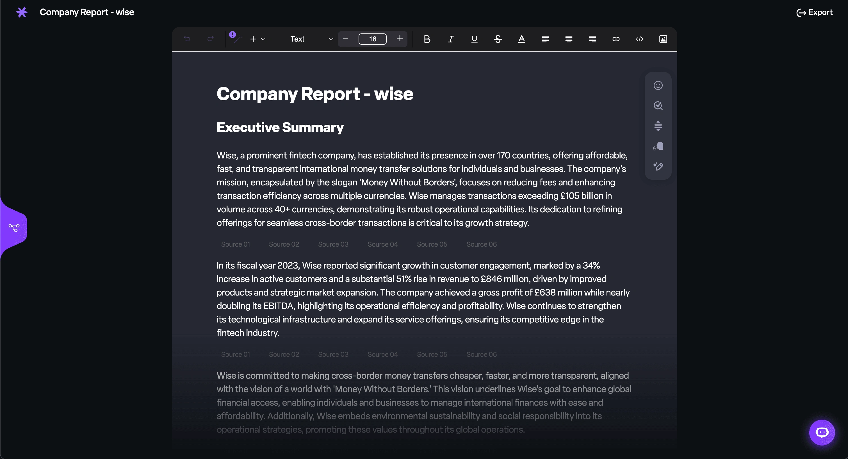The width and height of the screenshot is (848, 459).
Task: Open Source 05 under first paragraph
Action: click(x=432, y=244)
